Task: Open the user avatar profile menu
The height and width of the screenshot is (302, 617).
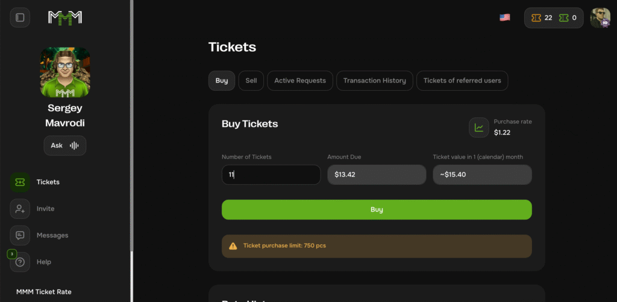Action: pos(600,17)
